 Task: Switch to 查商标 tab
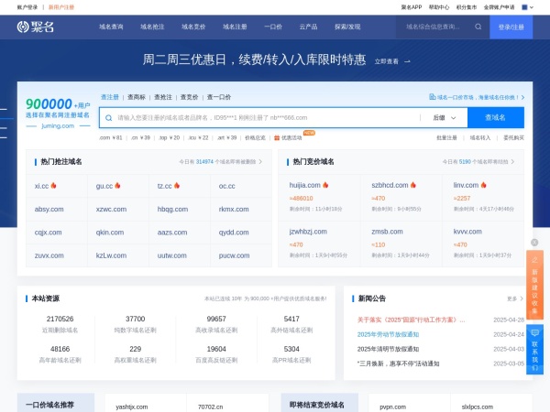click(137, 97)
